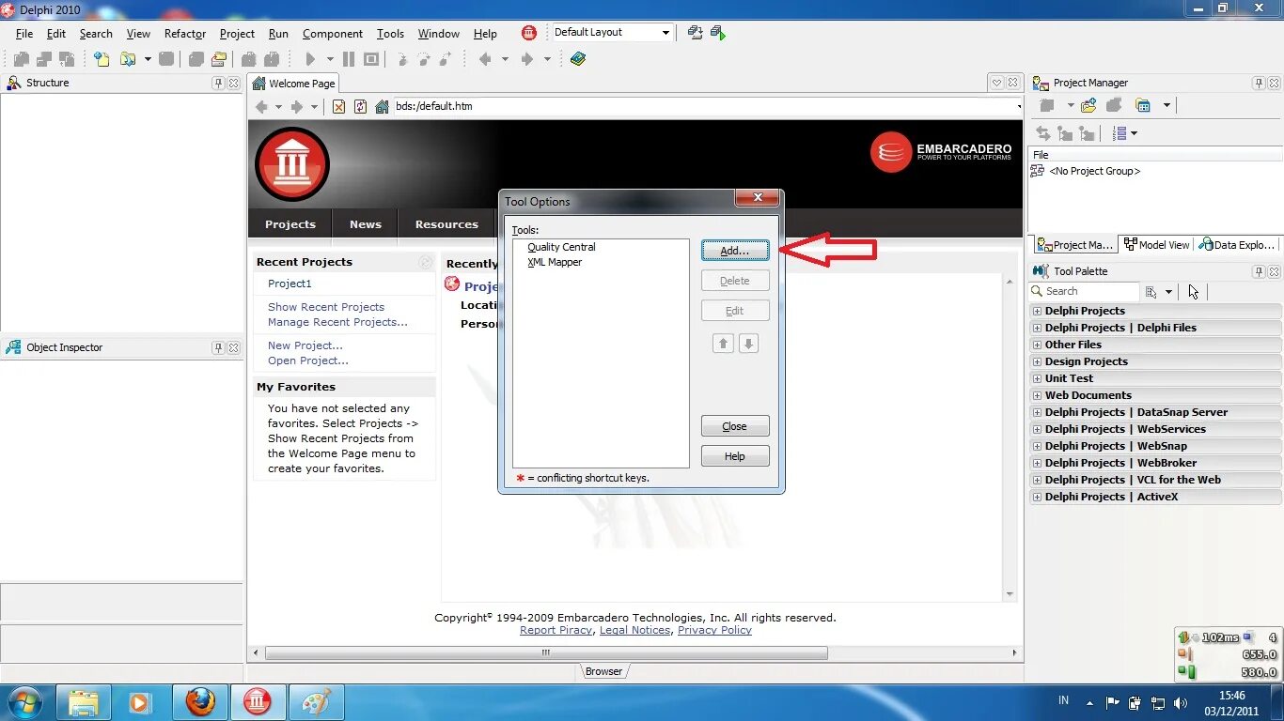Click the horizontal scrollbar under Welcome Page
Viewport: 1284px width, 721px height.
pos(546,652)
